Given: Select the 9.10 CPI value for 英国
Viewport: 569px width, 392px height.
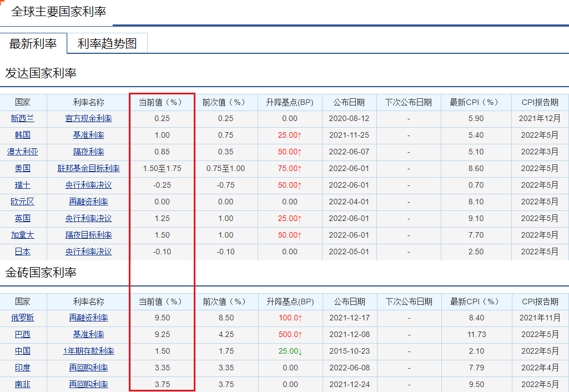Looking at the screenshot, I should [476, 219].
